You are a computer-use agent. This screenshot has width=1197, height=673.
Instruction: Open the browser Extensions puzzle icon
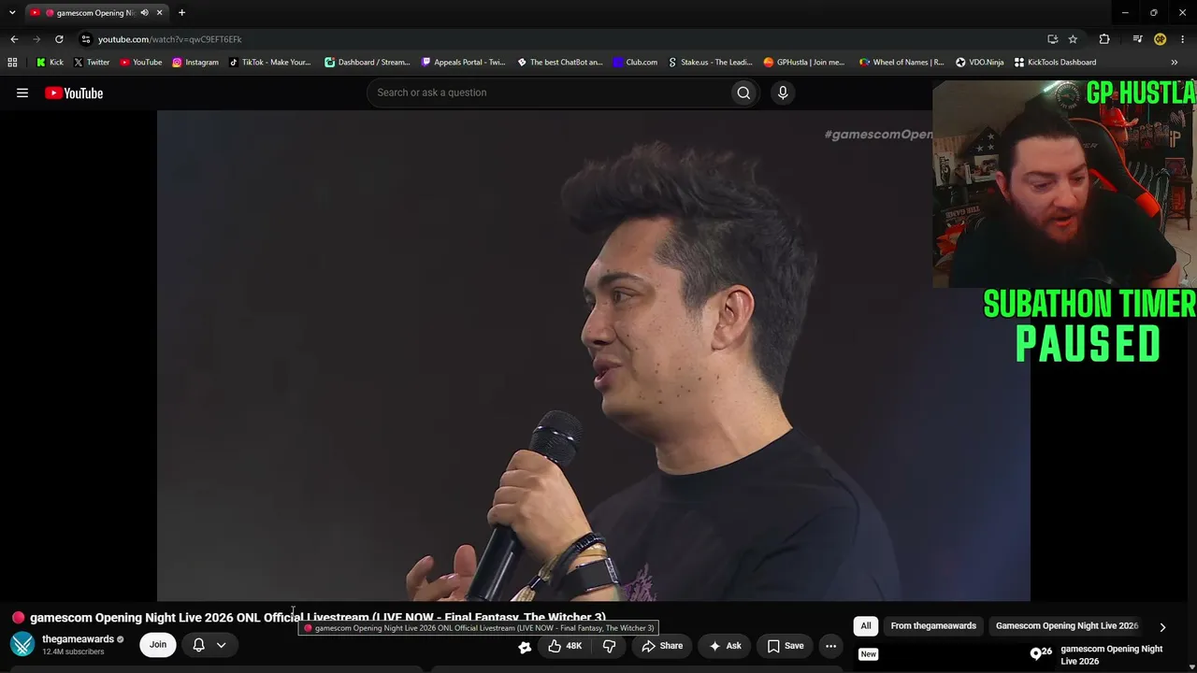pyautogui.click(x=1104, y=39)
